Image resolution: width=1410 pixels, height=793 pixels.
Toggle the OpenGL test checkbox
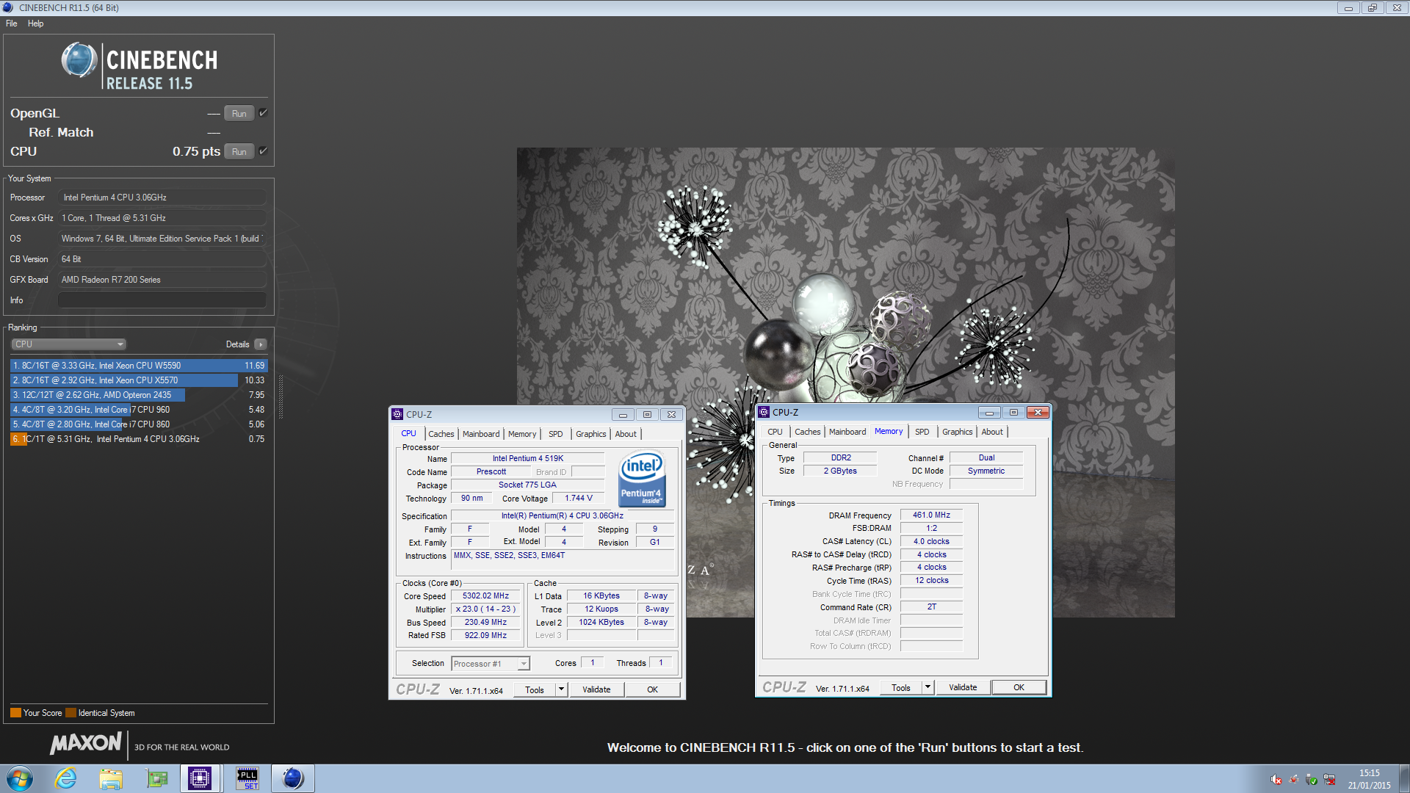[x=263, y=112]
